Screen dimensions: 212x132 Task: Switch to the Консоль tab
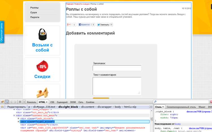[31, 102]
